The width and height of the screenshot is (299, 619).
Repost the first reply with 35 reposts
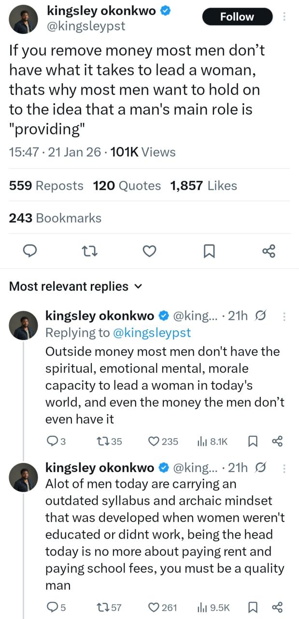[x=102, y=441]
